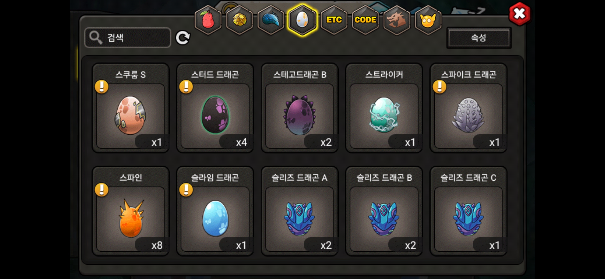Click the 속성 attribute filter button
This screenshot has width=605, height=279.
coord(479,38)
